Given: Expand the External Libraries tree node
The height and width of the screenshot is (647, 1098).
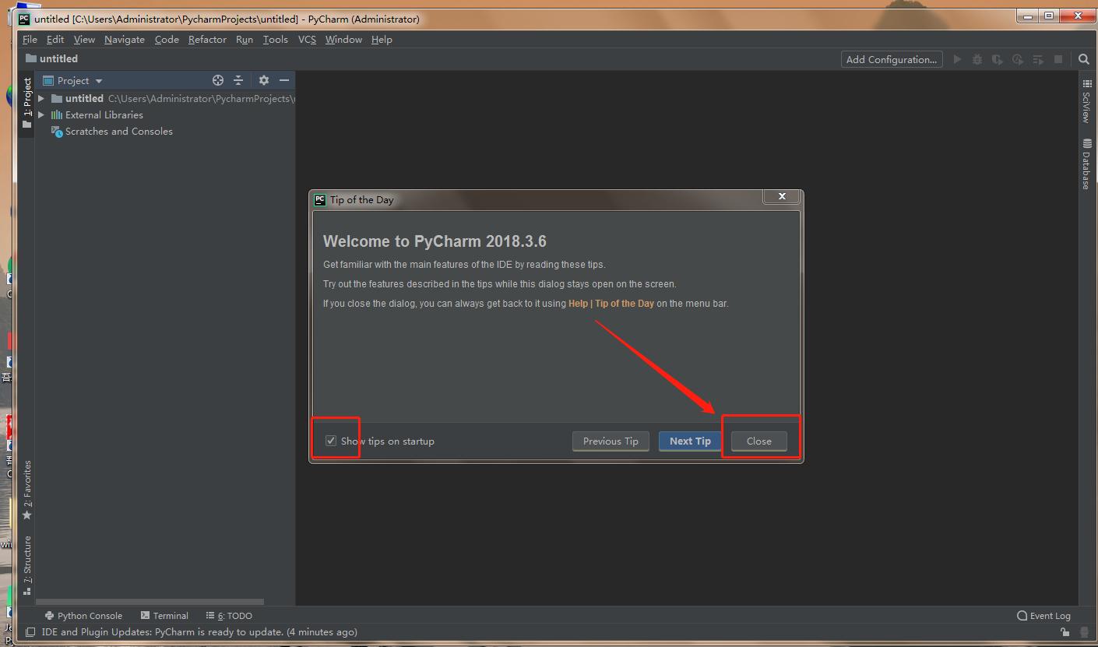Looking at the screenshot, I should (41, 115).
